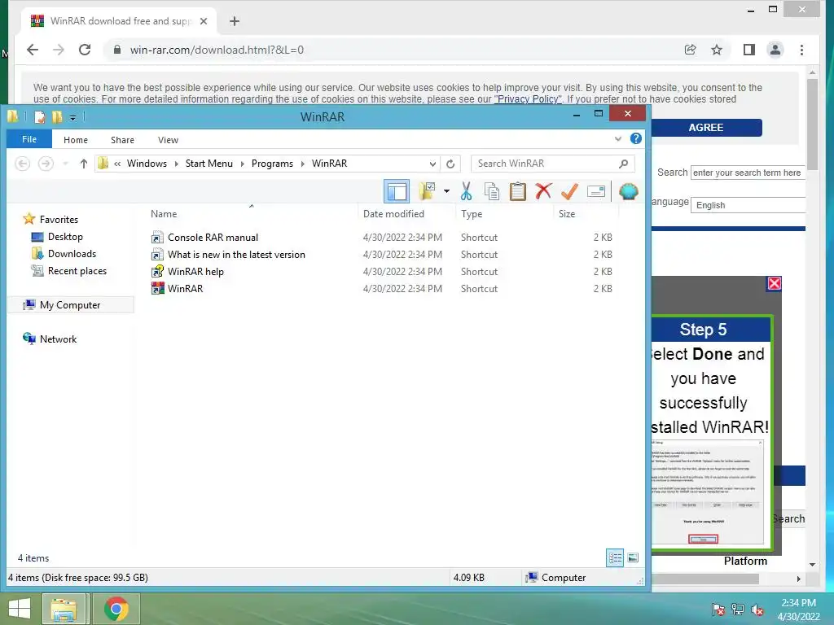Click the Paste clipboard toolbar icon
The width and height of the screenshot is (834, 625).
click(517, 191)
